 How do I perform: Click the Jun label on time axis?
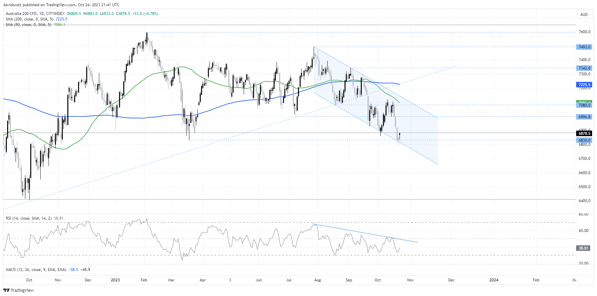(259, 280)
